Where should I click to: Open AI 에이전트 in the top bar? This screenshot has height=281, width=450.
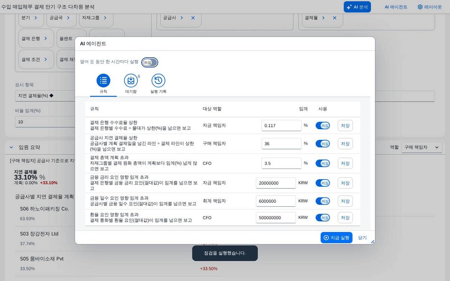pos(396,7)
